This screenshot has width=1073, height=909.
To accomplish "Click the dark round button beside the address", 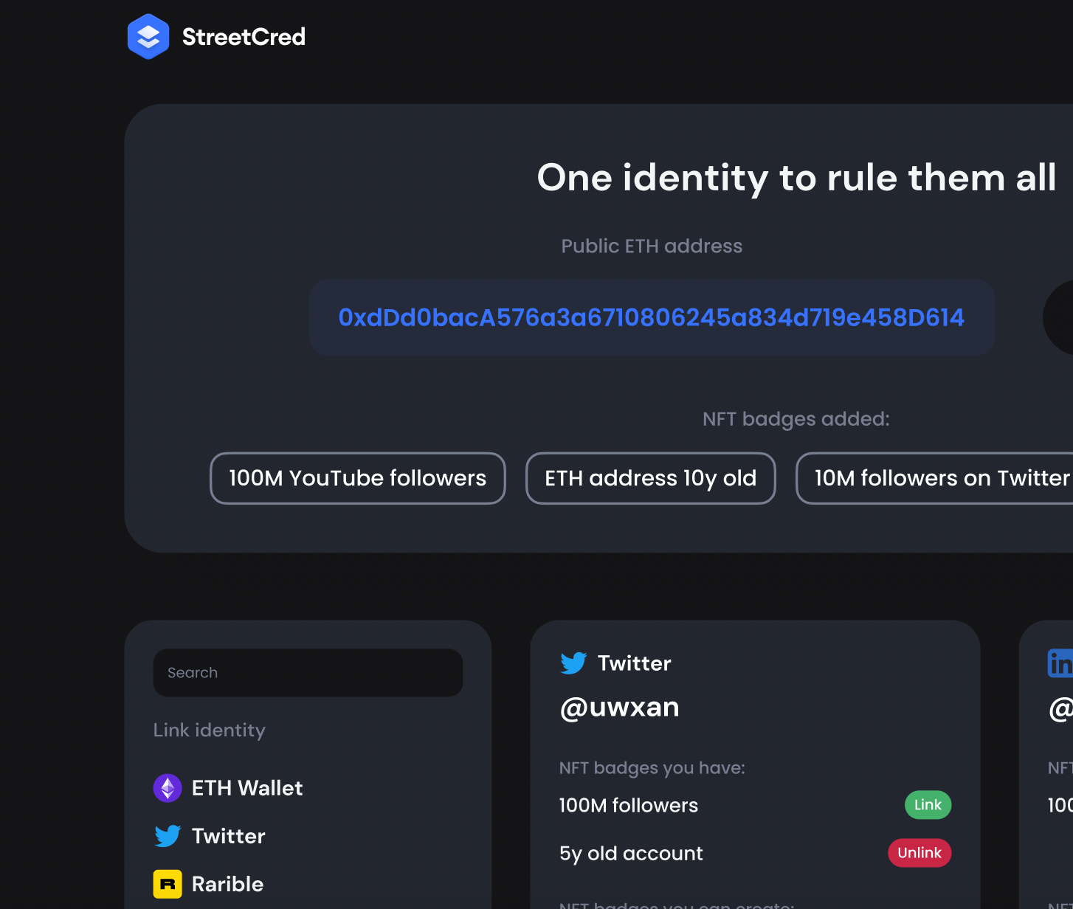I will (1058, 317).
